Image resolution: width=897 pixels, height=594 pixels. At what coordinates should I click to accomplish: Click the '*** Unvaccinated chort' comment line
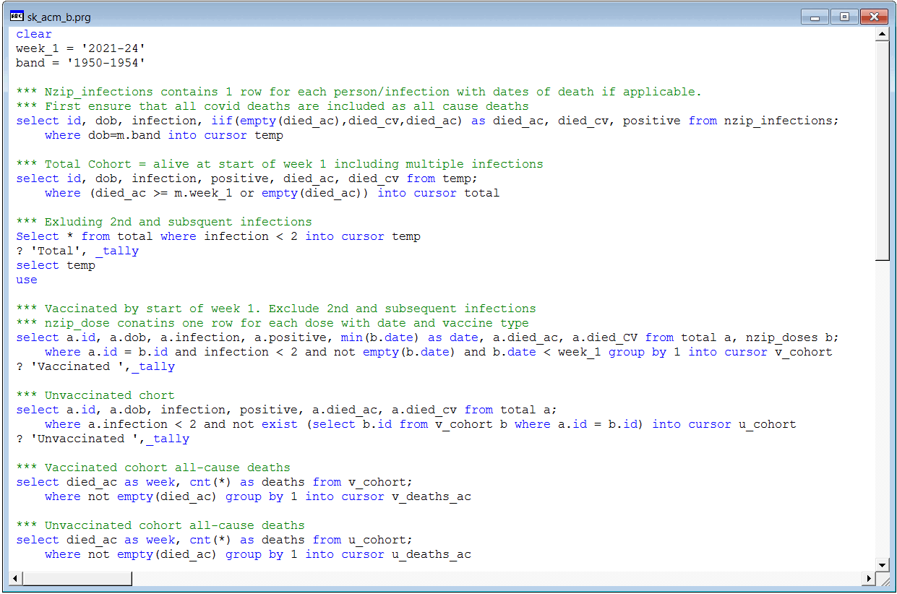[109, 395]
